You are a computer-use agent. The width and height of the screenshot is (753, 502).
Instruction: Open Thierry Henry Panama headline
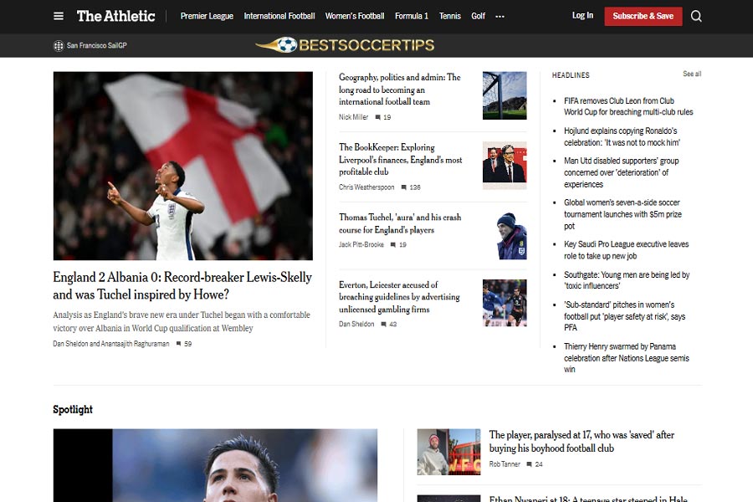pyautogui.click(x=626, y=358)
